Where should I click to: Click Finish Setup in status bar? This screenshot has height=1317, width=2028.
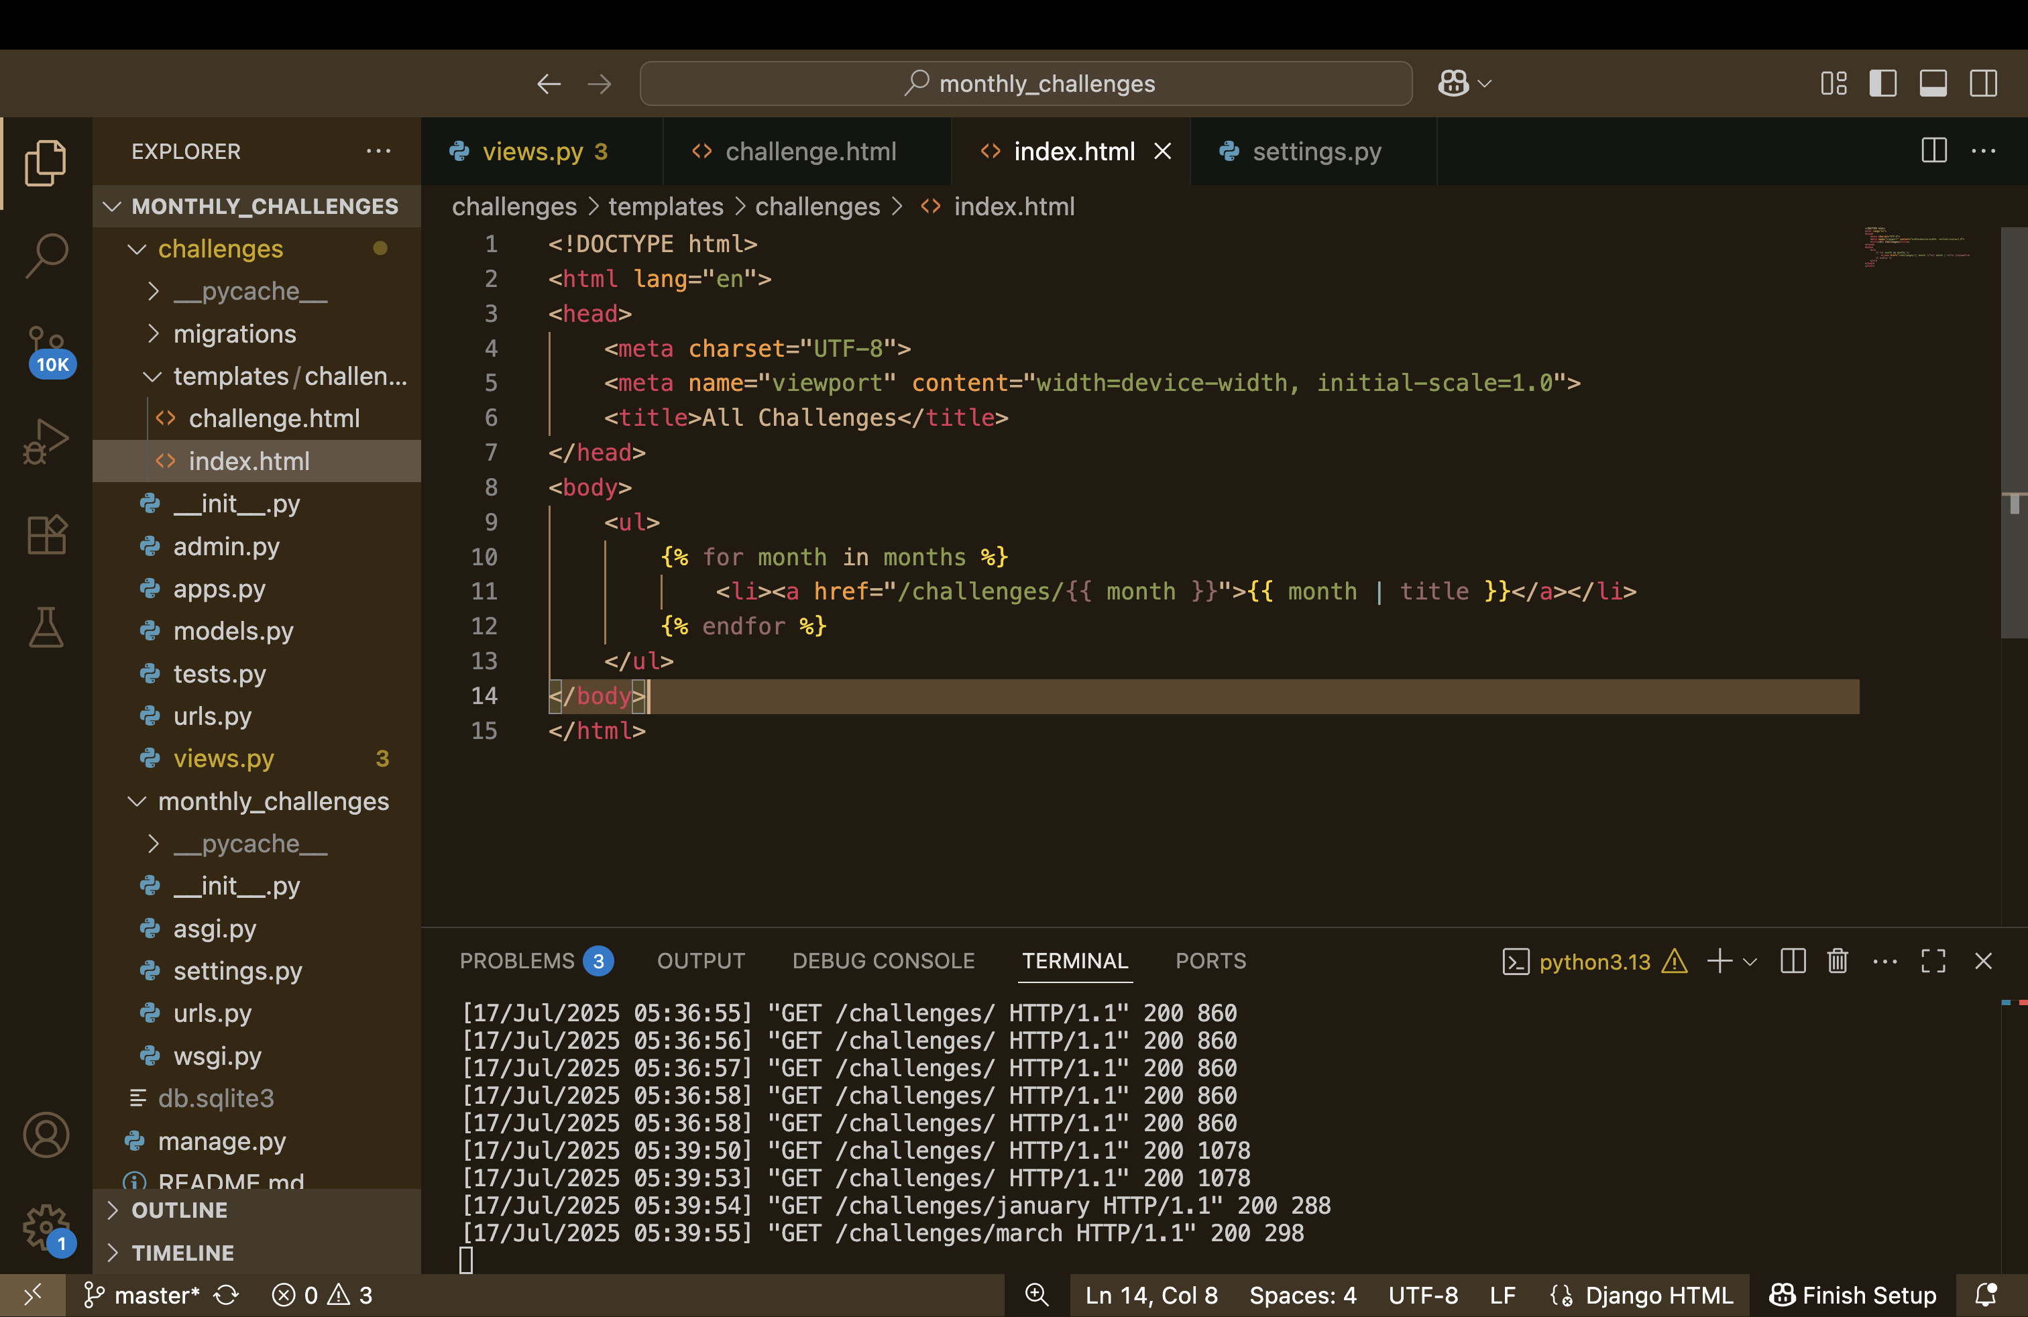click(1852, 1296)
